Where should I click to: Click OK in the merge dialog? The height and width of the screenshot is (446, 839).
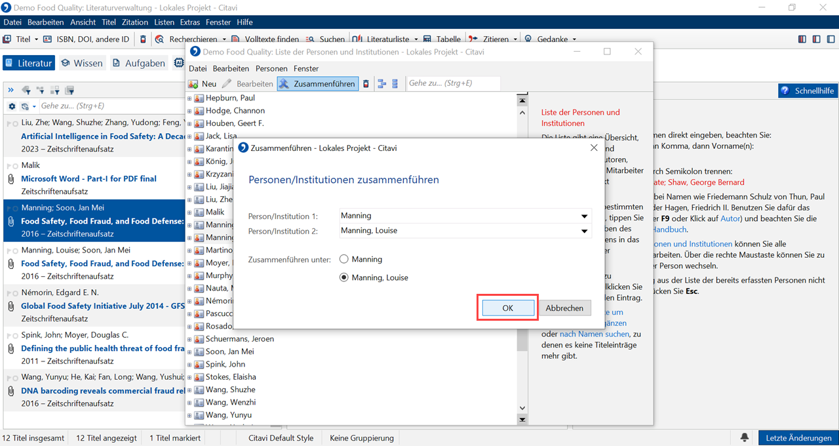[x=508, y=308]
